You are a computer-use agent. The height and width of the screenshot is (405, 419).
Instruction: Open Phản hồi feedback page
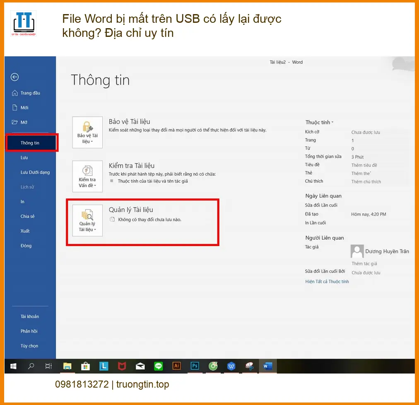point(29,331)
